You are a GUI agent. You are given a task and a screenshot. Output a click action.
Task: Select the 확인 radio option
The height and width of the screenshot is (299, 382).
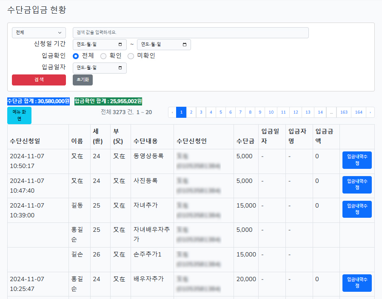[x=103, y=56]
